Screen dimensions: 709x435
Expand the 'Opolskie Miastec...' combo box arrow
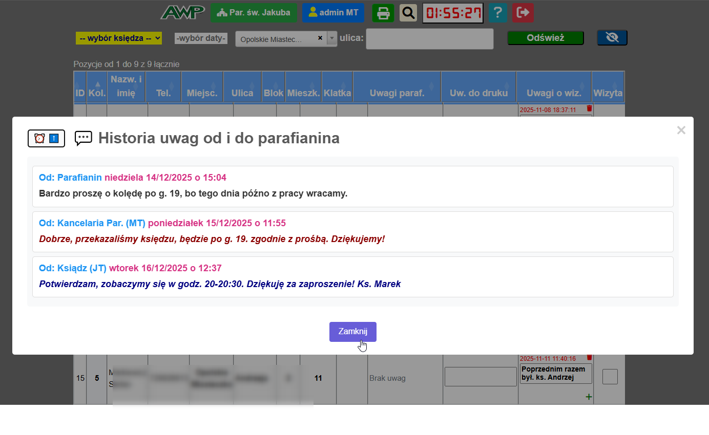(331, 38)
